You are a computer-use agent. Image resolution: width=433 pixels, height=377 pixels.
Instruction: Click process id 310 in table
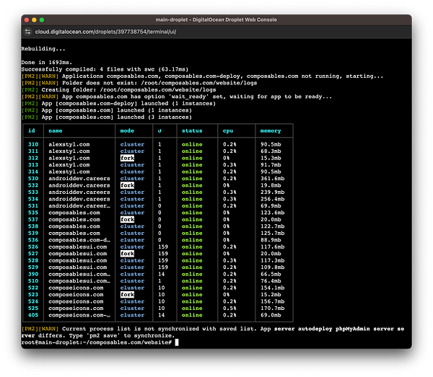[32, 144]
